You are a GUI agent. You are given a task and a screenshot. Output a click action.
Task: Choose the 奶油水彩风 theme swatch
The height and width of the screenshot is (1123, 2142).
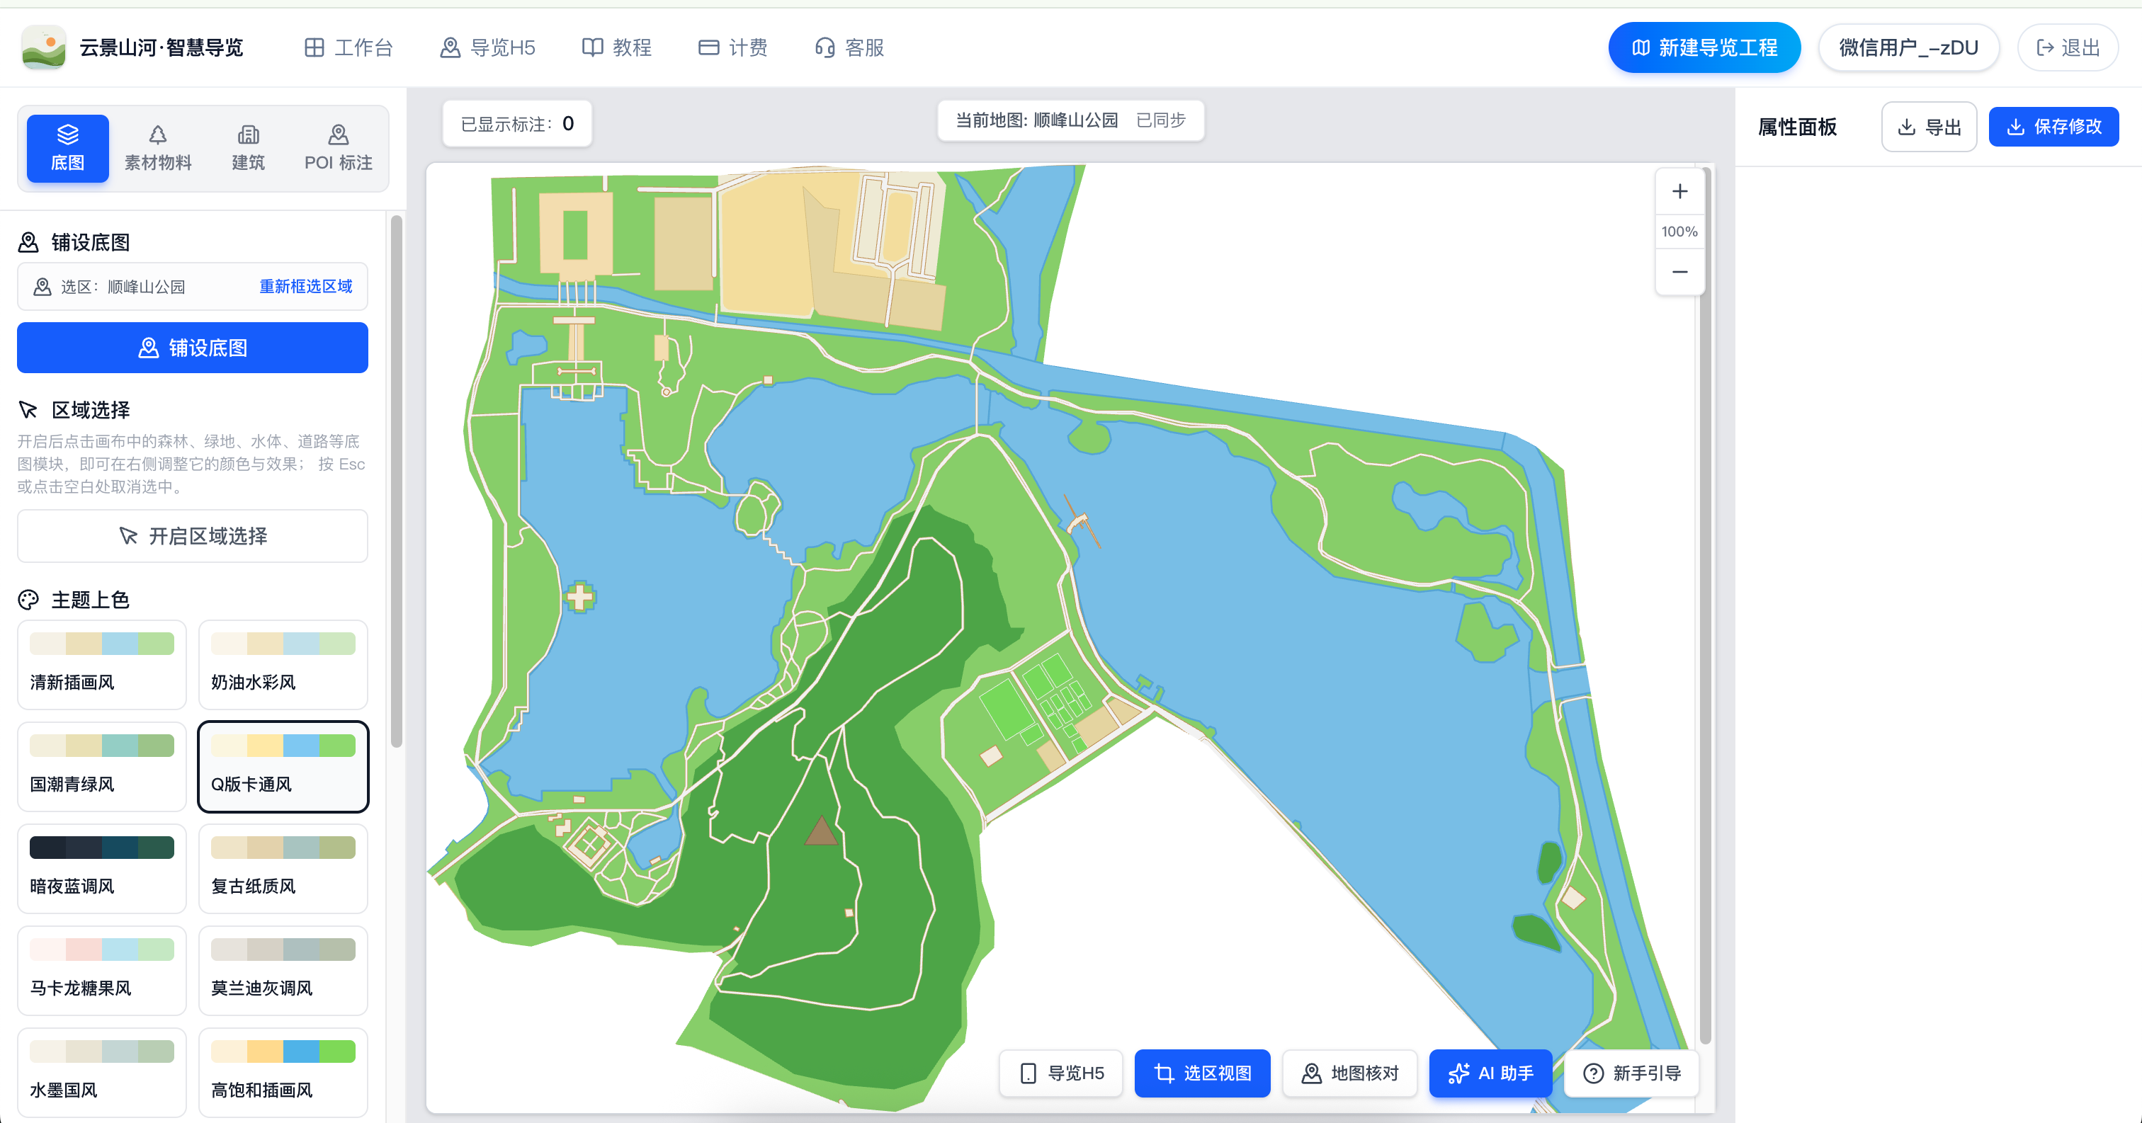[283, 664]
